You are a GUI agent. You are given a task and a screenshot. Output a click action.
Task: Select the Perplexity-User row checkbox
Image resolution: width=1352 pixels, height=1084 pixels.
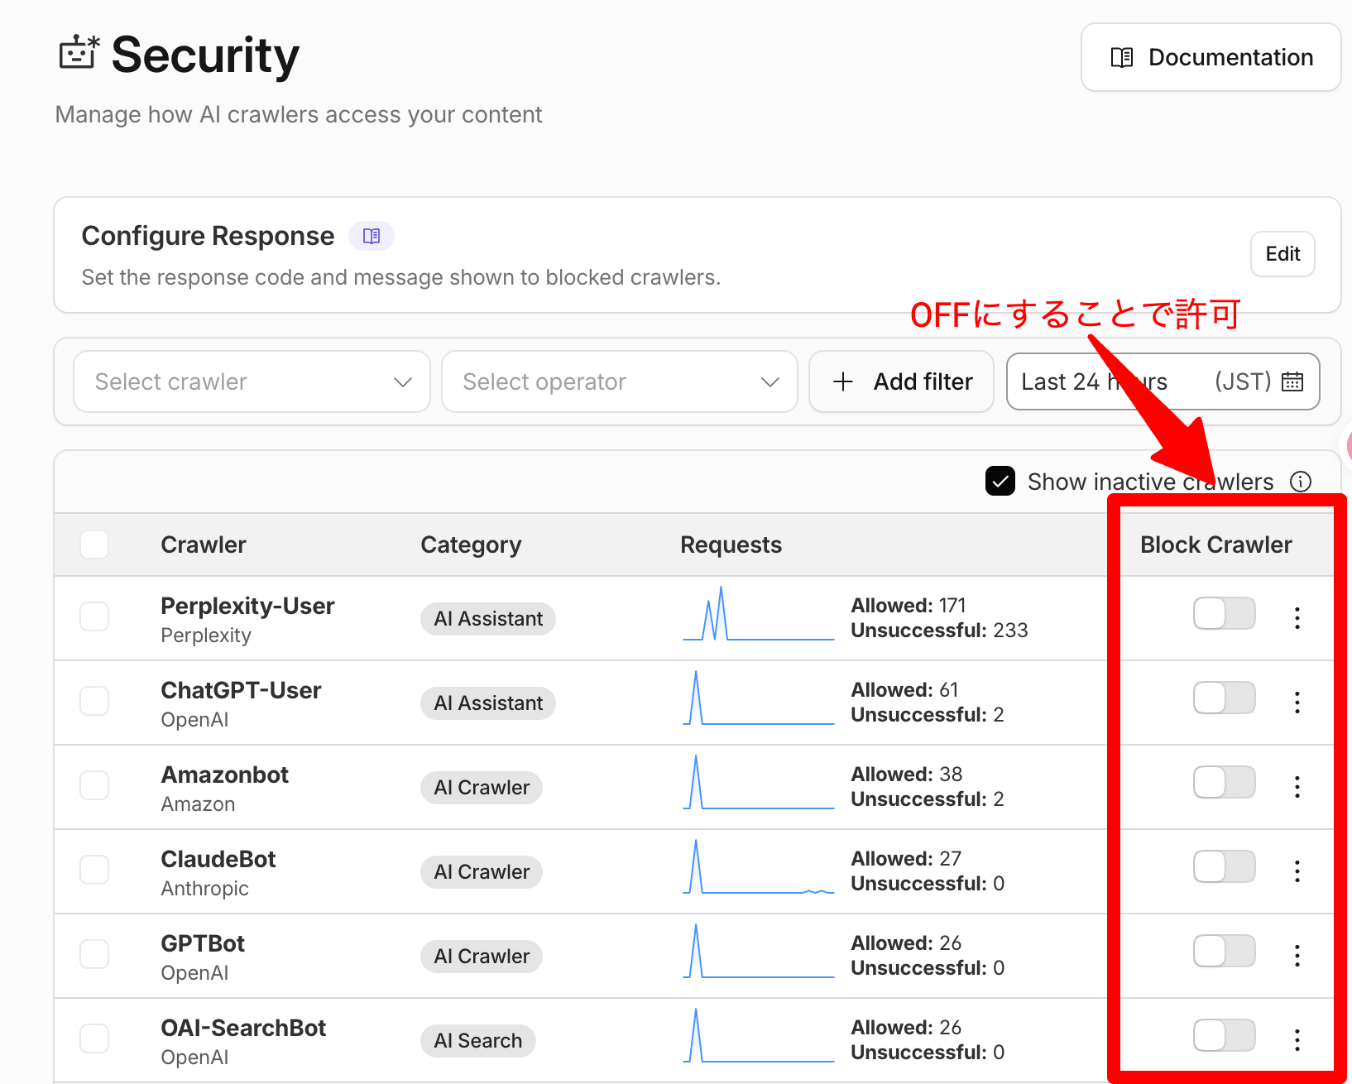pyautogui.click(x=94, y=616)
